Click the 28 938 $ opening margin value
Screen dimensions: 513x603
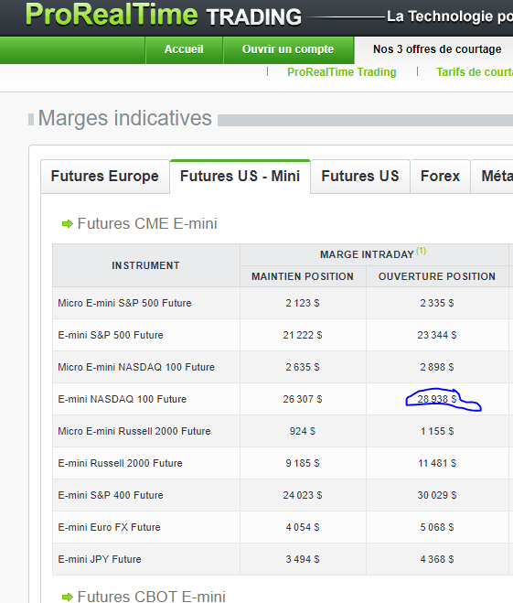437,399
